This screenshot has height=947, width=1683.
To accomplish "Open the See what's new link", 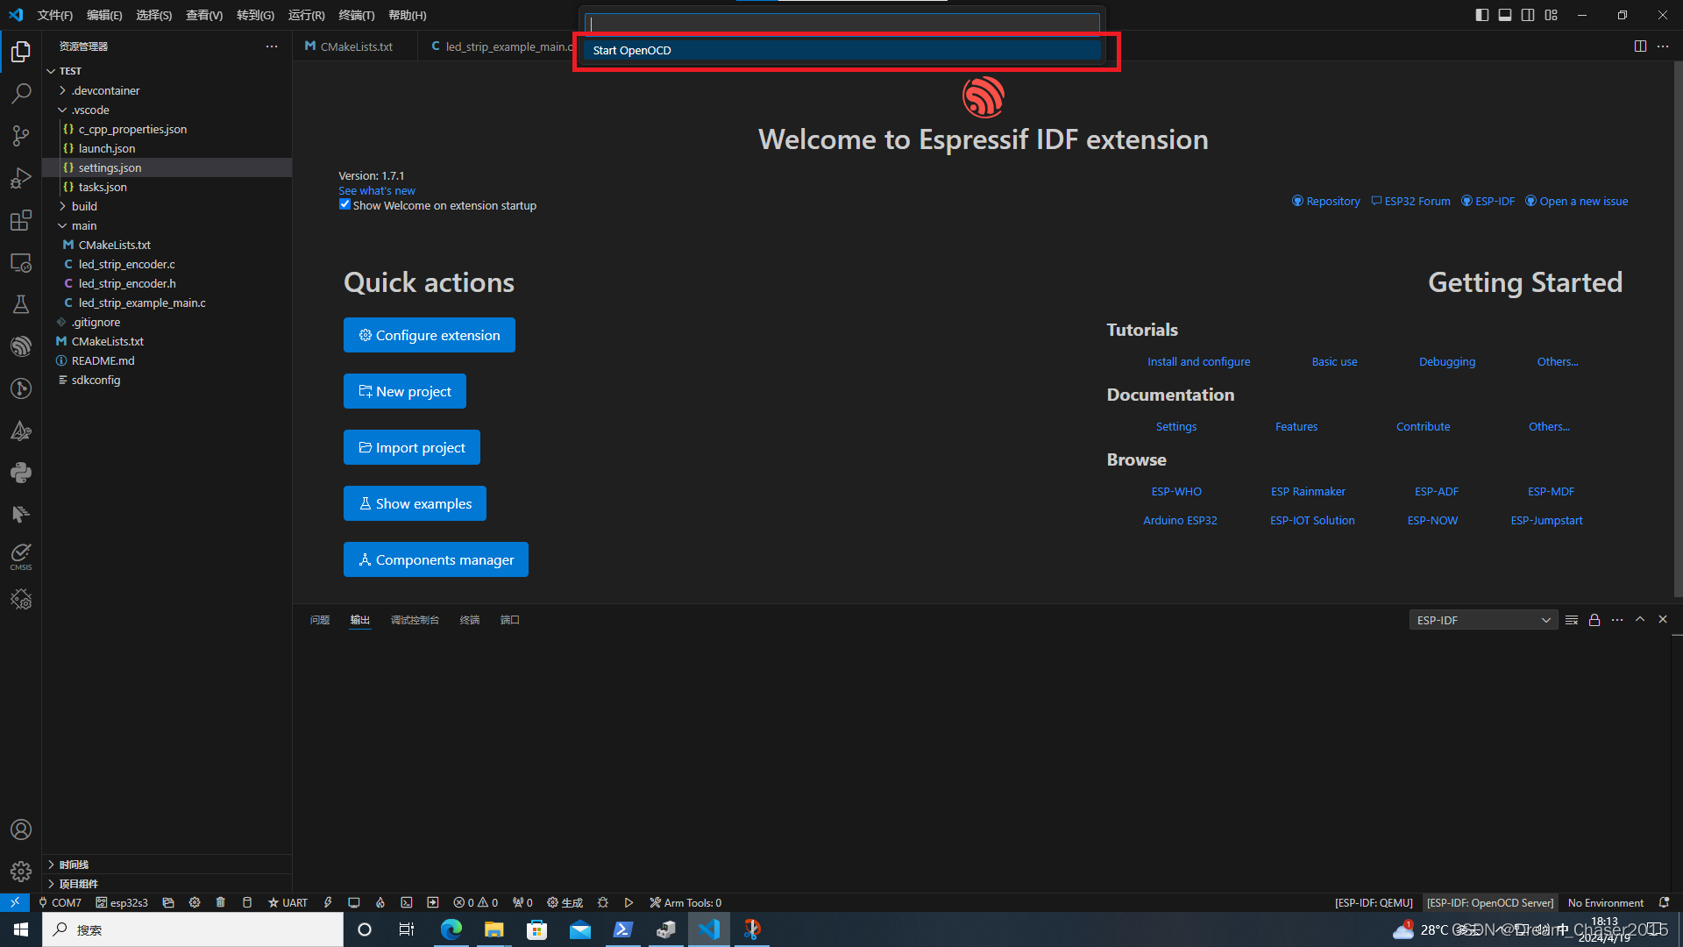I will [x=377, y=190].
